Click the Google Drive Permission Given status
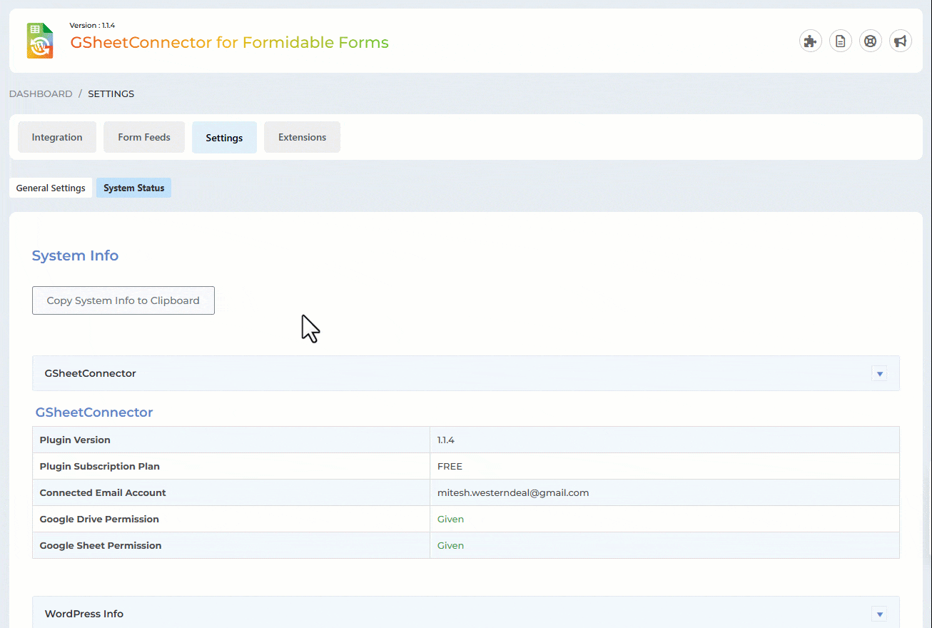Image resolution: width=932 pixels, height=628 pixels. [450, 519]
